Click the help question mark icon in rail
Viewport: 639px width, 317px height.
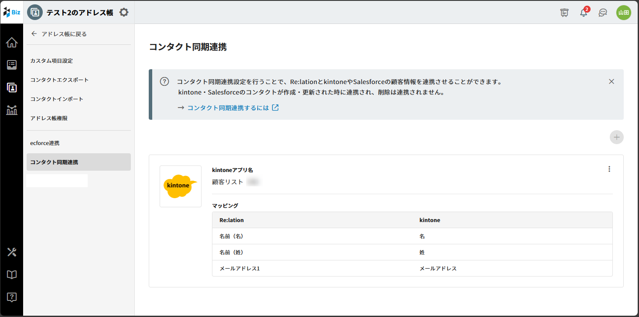point(12,297)
